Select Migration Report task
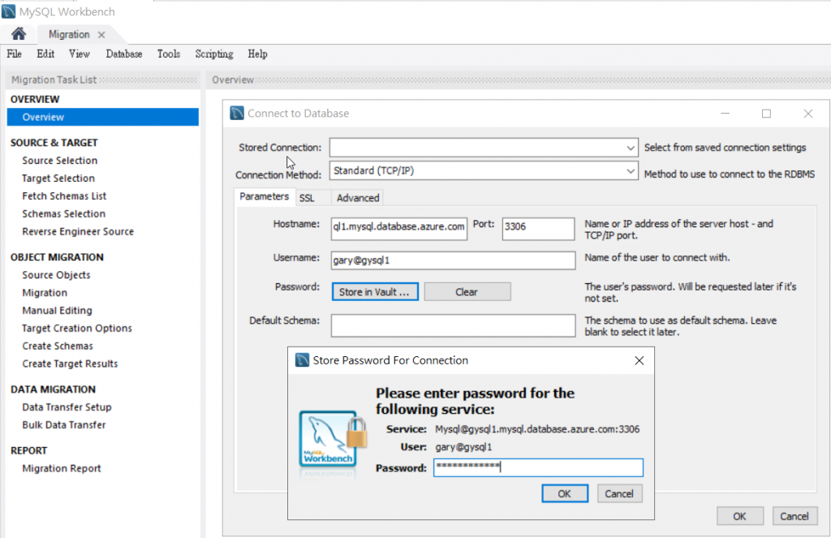Viewport: 831px width, 538px height. pos(62,468)
